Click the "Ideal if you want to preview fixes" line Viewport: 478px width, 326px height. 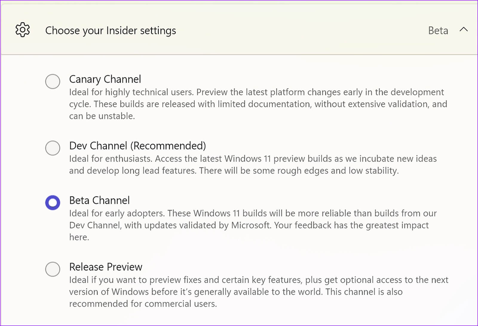click(x=258, y=280)
